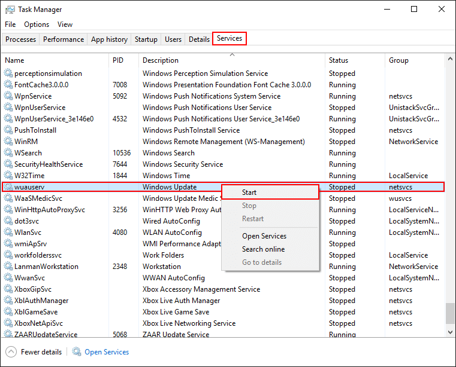The image size is (456, 367).
Task: Sort by the Description column header
Action: click(x=232, y=60)
